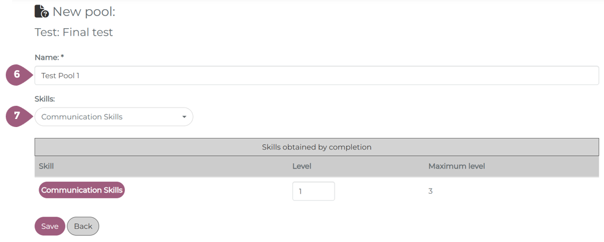Image resolution: width=604 pixels, height=242 pixels.
Task: Click the Level column header
Action: click(x=302, y=166)
